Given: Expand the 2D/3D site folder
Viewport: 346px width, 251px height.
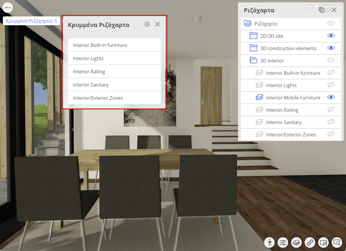Looking at the screenshot, I should (x=253, y=36).
